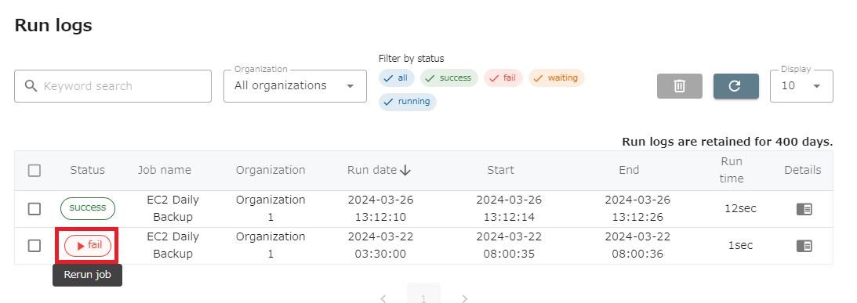The image size is (857, 303).
Task: Toggle the 'running' status filter chip
Action: (x=408, y=102)
